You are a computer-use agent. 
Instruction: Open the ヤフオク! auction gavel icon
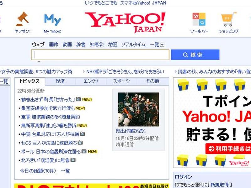tap(23, 19)
